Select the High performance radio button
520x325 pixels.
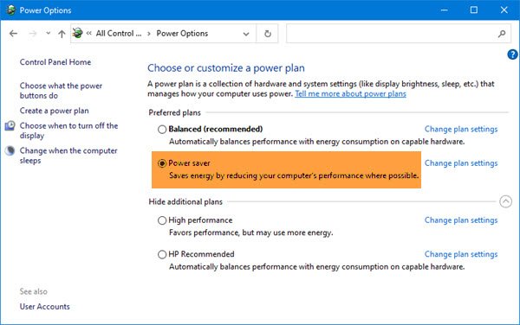pyautogui.click(x=162, y=220)
